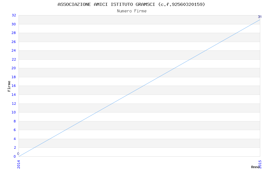This screenshot has width=263, height=170.
Task: Click the y-axis value 2
Action: coord(15,147)
